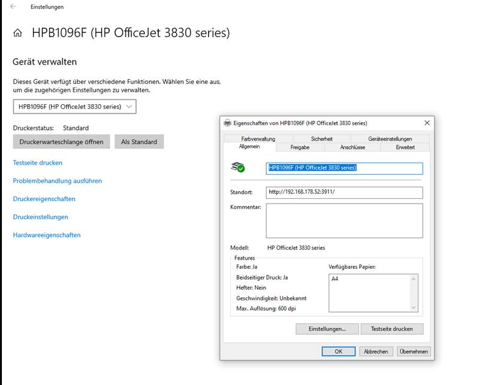
Task: Click printer status icon with green checkmark
Action: pyautogui.click(x=238, y=167)
